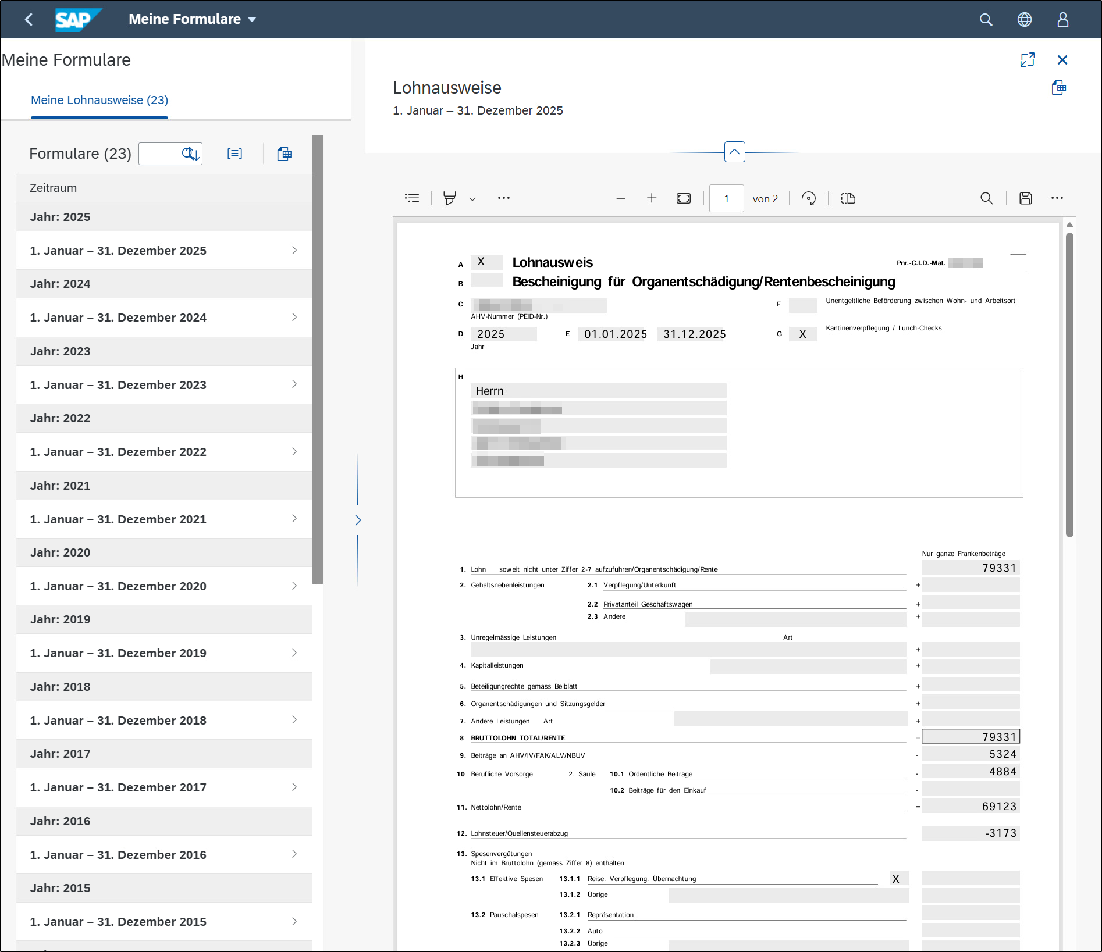Expand the highlighter tool dropdown arrow

pyautogui.click(x=472, y=199)
